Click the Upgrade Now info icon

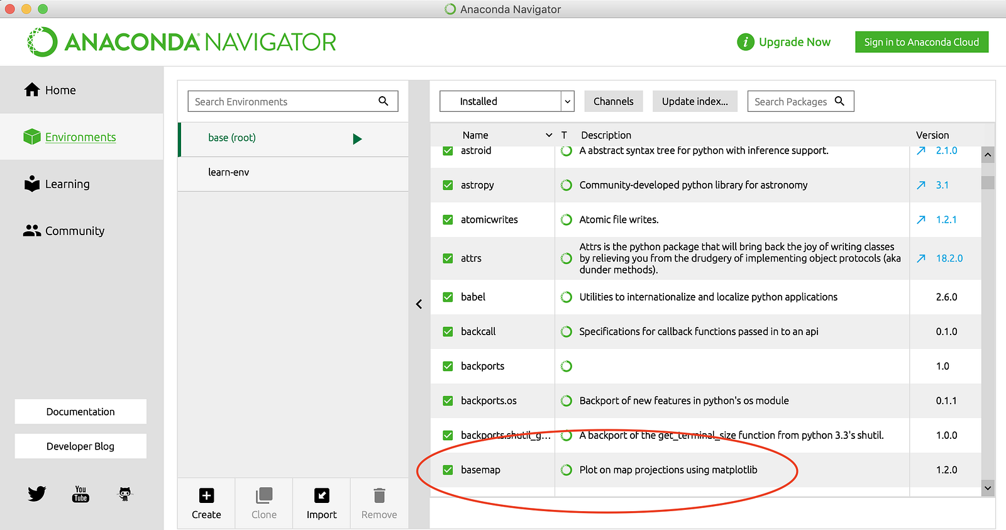click(746, 42)
